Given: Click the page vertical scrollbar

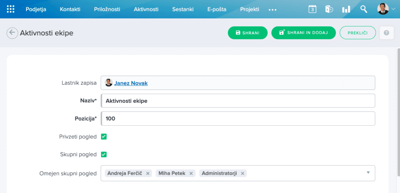Looking at the screenshot, I should point(398,112).
